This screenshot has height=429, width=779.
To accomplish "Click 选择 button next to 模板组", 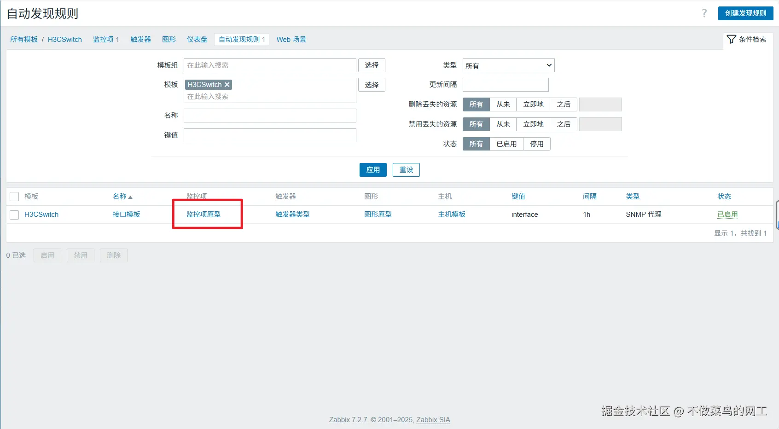I will tap(372, 65).
